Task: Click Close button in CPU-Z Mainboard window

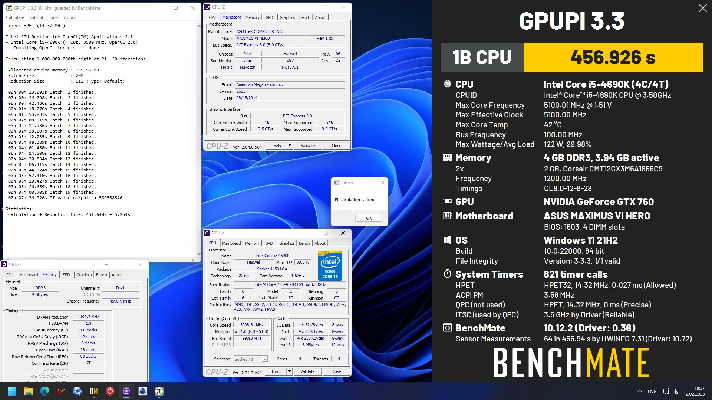Action: click(x=336, y=146)
